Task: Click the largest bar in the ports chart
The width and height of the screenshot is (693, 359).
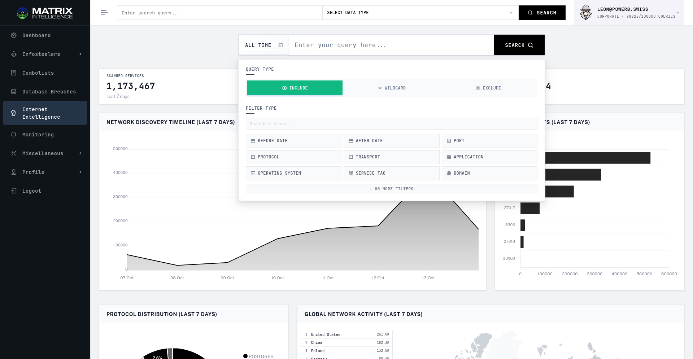Action: (597, 158)
